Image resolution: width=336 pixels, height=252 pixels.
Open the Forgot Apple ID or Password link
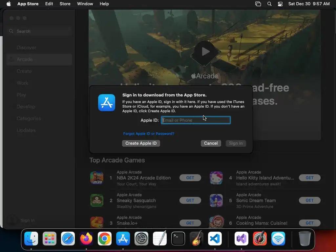coord(149,134)
